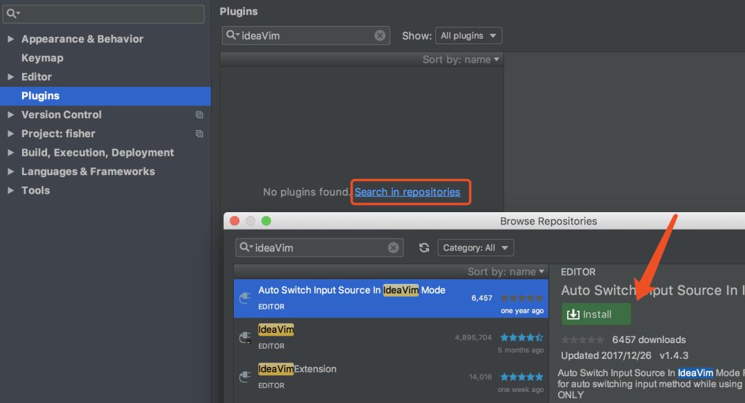Close the Browse Repositories window

[235, 220]
